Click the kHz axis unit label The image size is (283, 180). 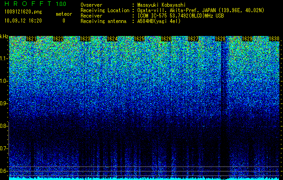(4, 36)
